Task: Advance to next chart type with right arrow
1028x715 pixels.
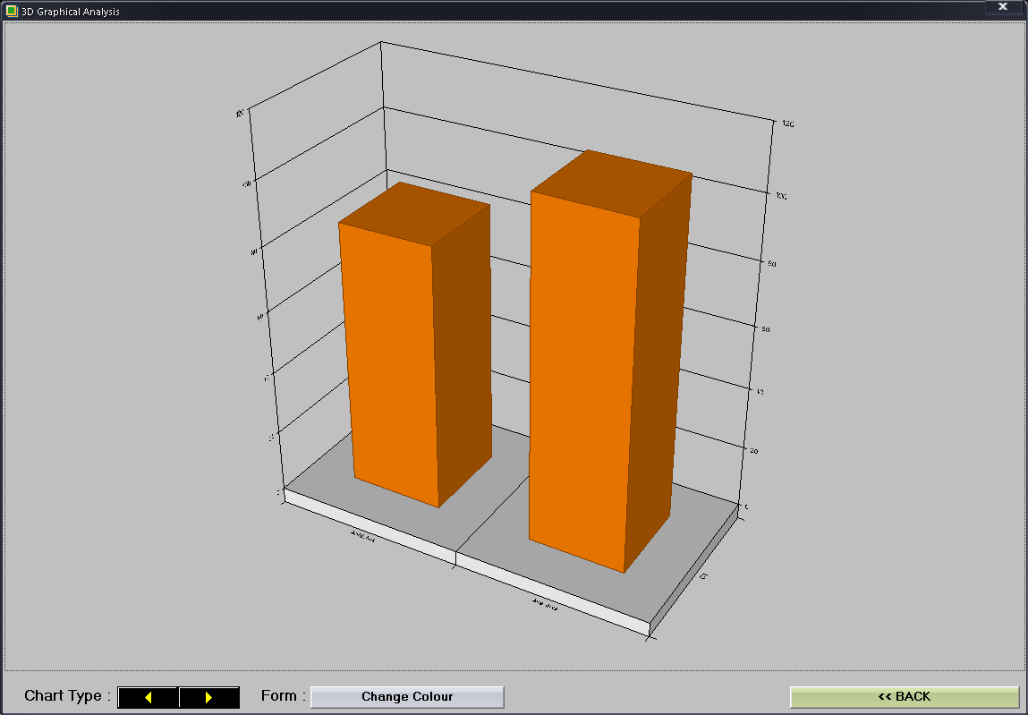Action: [x=208, y=697]
